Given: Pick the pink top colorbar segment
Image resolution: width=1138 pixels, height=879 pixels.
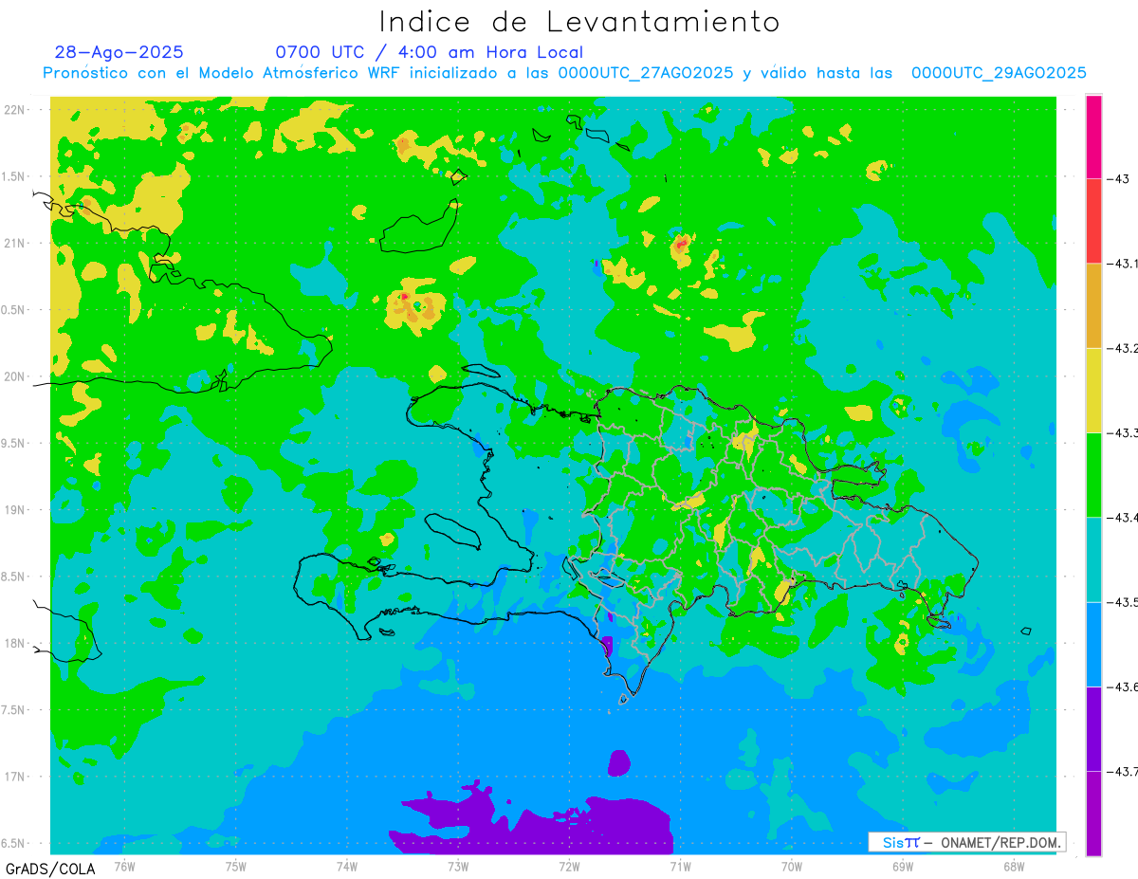Looking at the screenshot, I should 1093,137.
